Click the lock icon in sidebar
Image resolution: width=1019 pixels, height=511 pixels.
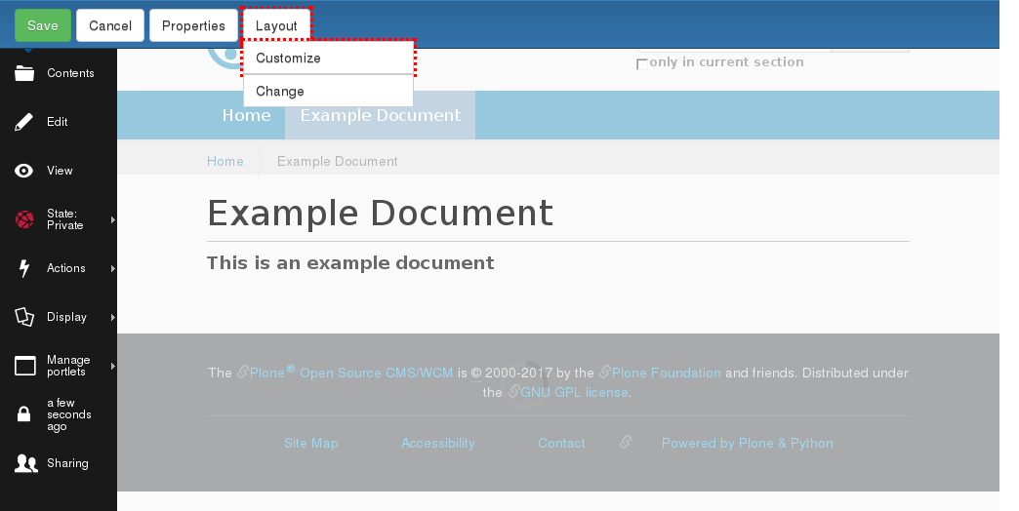point(24,413)
